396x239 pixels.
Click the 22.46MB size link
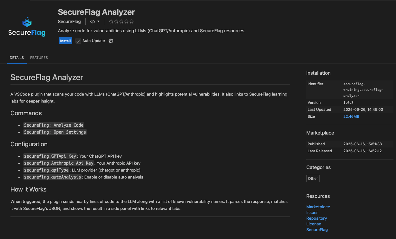point(351,116)
